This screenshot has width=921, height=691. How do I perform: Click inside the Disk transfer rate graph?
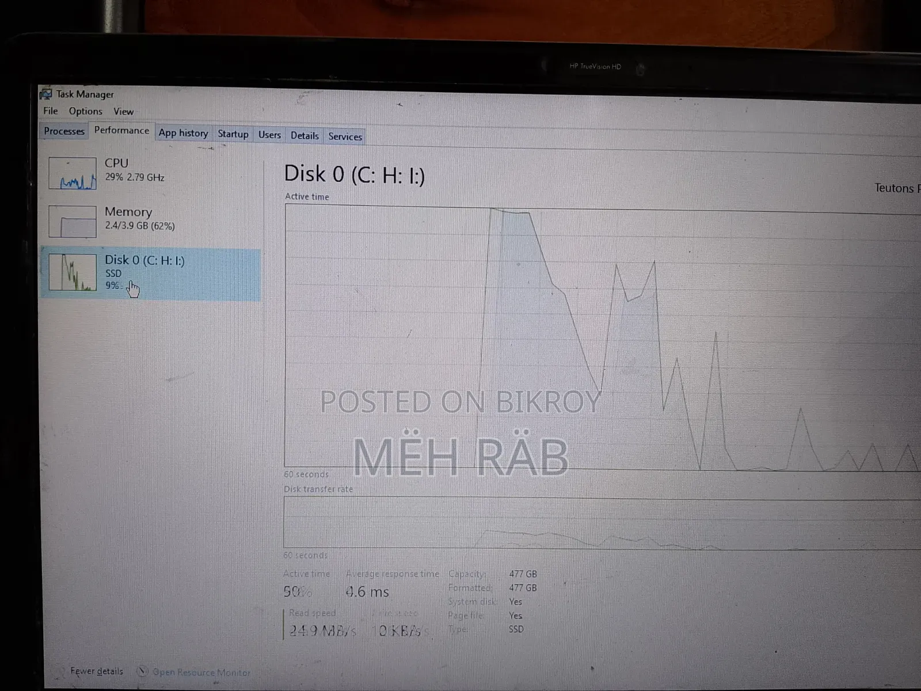click(603, 523)
